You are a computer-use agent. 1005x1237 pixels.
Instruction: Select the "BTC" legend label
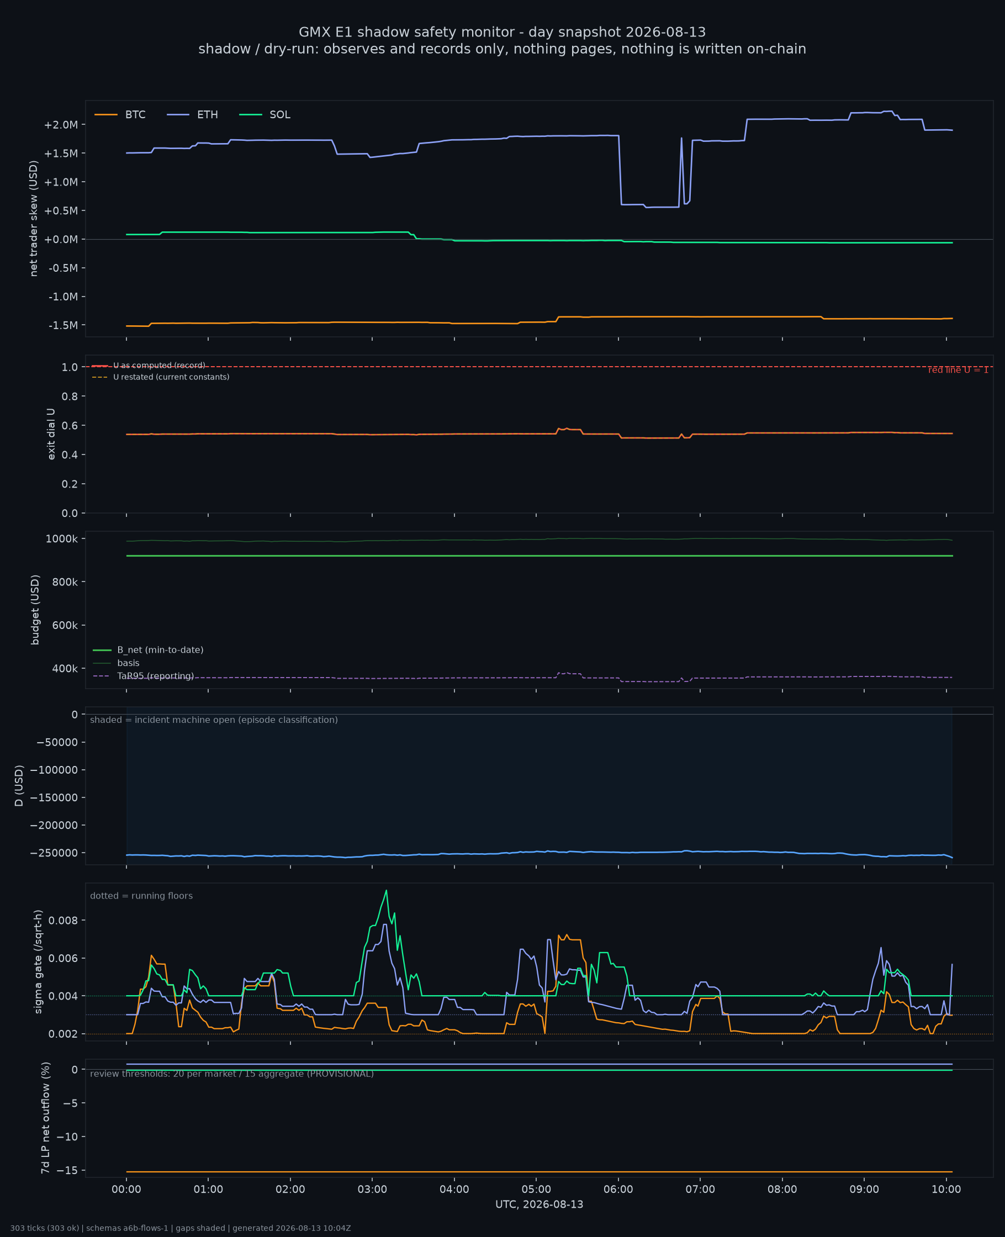(x=135, y=115)
